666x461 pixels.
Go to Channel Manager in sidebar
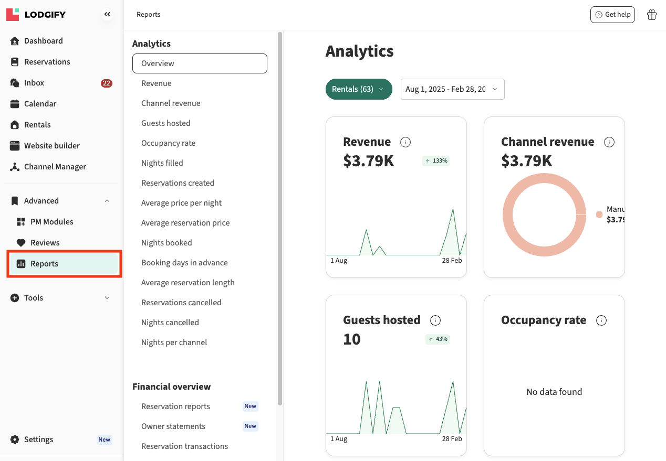point(55,167)
